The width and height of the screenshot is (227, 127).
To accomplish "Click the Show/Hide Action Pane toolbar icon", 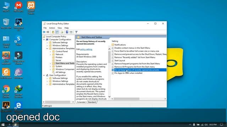I will tap(71, 32).
